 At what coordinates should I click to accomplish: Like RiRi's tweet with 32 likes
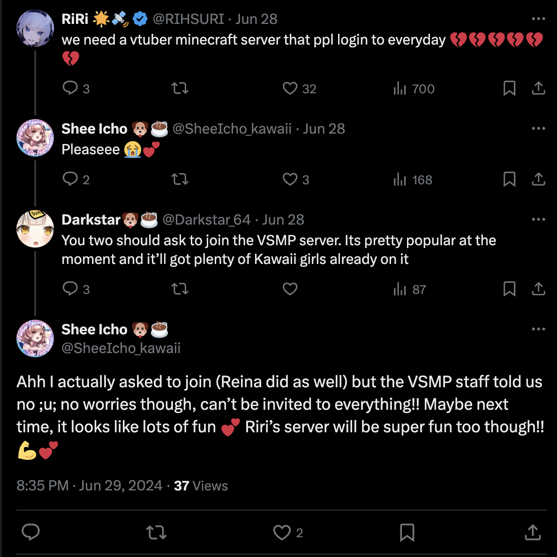[290, 88]
